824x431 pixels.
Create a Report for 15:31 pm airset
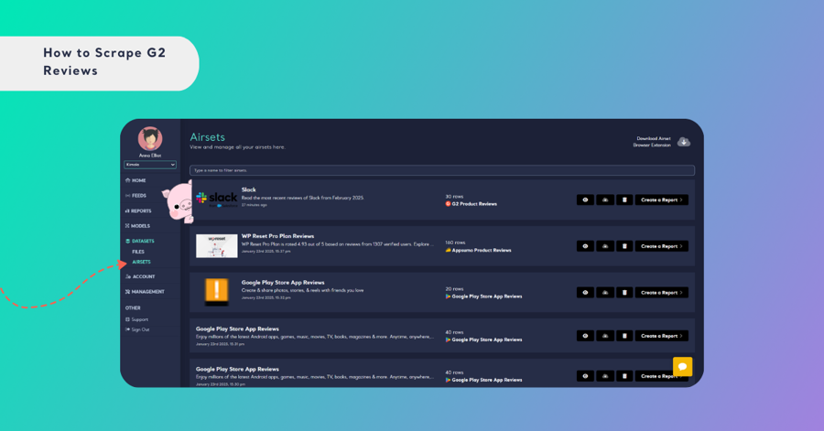coord(662,336)
